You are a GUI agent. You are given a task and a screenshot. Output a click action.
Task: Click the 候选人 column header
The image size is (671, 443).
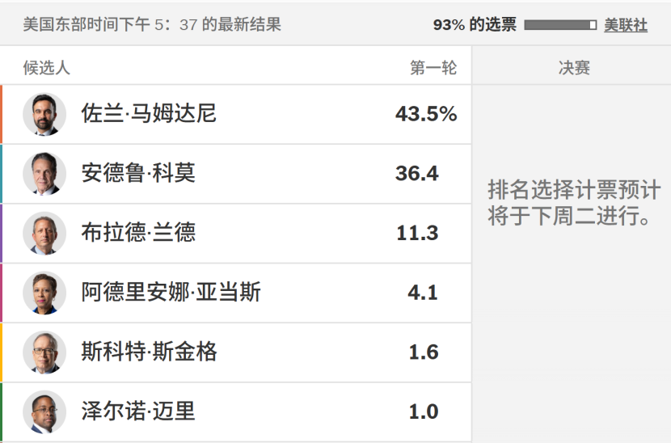coord(46,68)
